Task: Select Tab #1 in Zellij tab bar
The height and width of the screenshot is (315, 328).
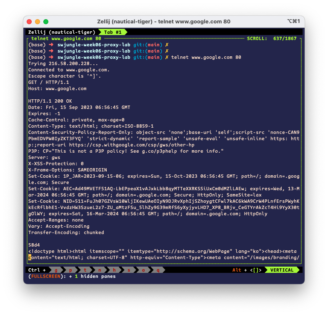Action: click(113, 32)
